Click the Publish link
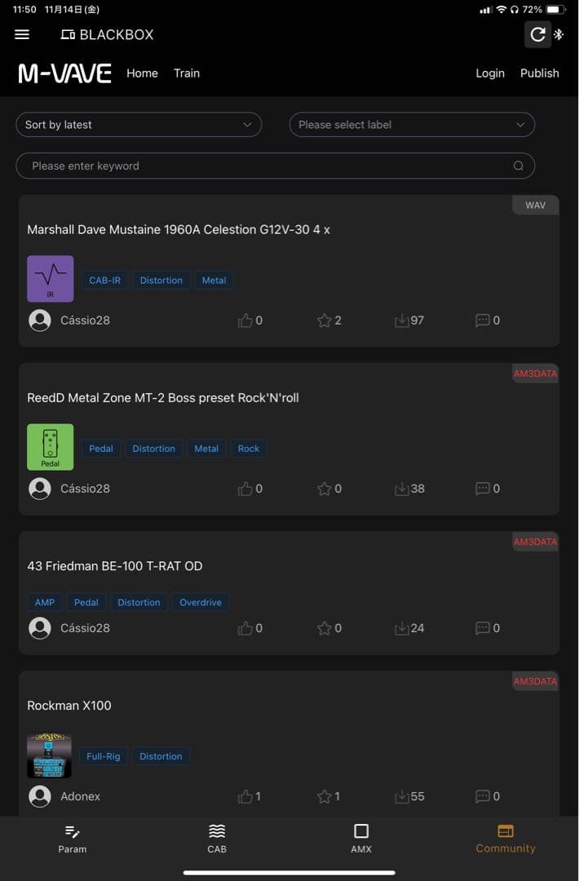Image resolution: width=579 pixels, height=881 pixels. [540, 73]
